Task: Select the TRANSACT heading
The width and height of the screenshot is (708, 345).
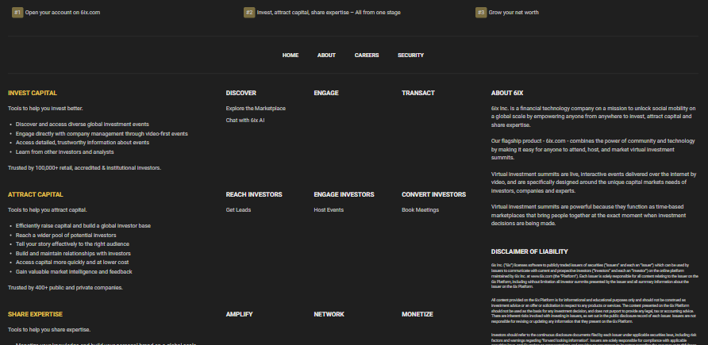Action: (417, 93)
